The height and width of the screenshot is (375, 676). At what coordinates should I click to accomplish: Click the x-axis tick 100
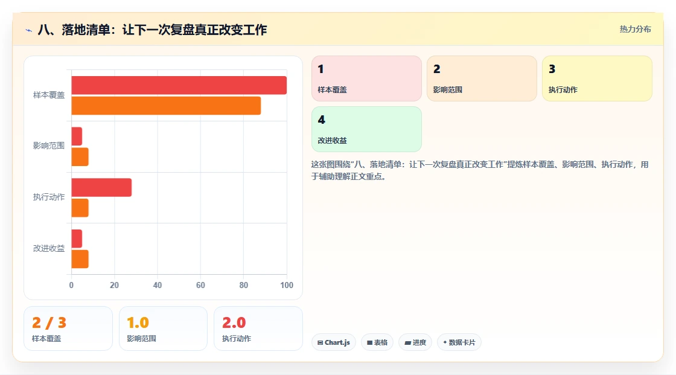coord(287,285)
